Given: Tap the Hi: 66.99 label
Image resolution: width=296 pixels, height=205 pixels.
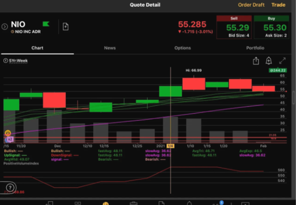Looking at the screenshot, I should (x=194, y=70).
